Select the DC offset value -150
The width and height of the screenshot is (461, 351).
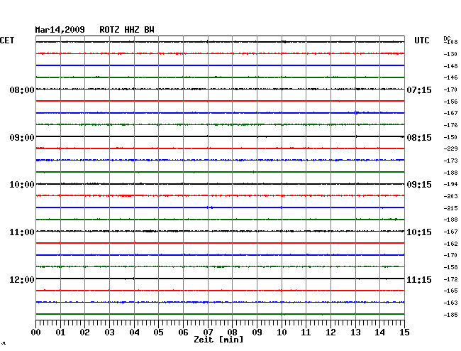point(450,137)
